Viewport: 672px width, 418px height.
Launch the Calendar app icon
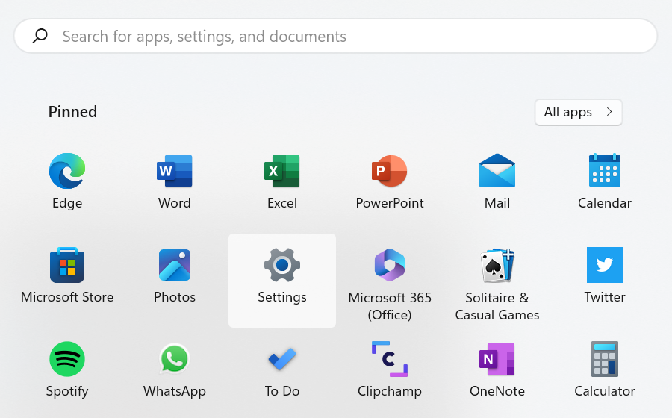605,170
